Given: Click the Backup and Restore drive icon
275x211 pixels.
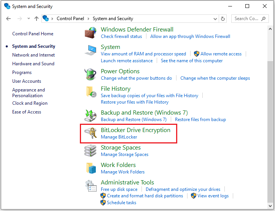Looking at the screenshot, I should tap(91, 116).
